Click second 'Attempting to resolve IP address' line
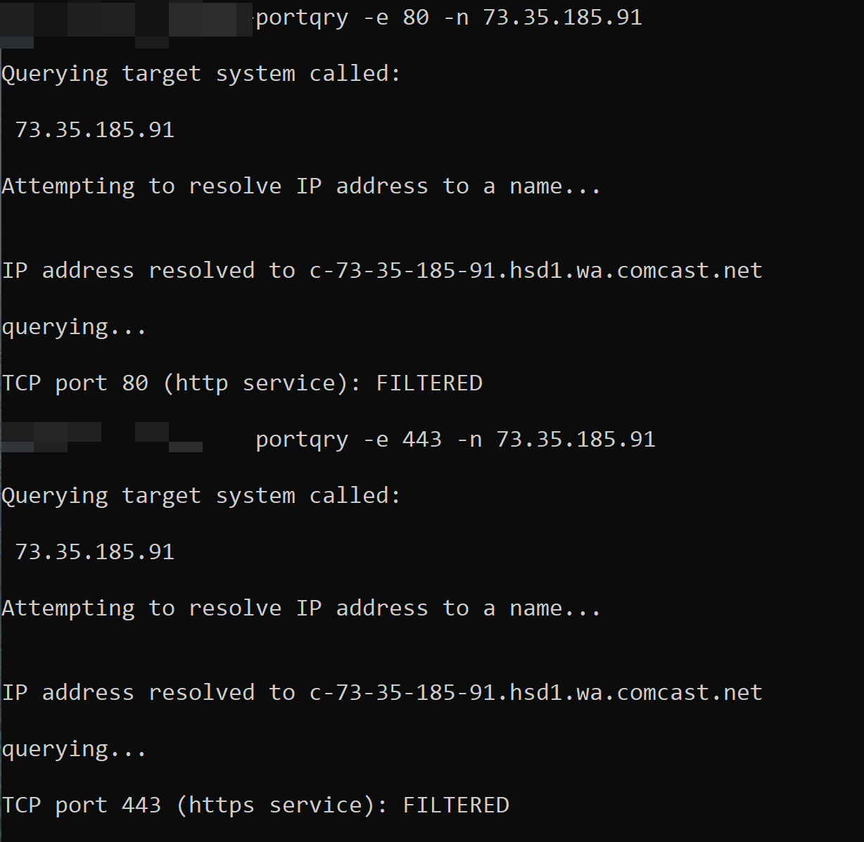864x842 pixels. [x=301, y=608]
